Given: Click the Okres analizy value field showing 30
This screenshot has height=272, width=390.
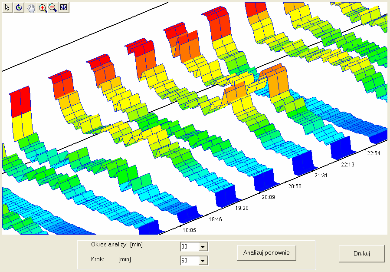Looking at the screenshot, I should pyautogui.click(x=190, y=247).
